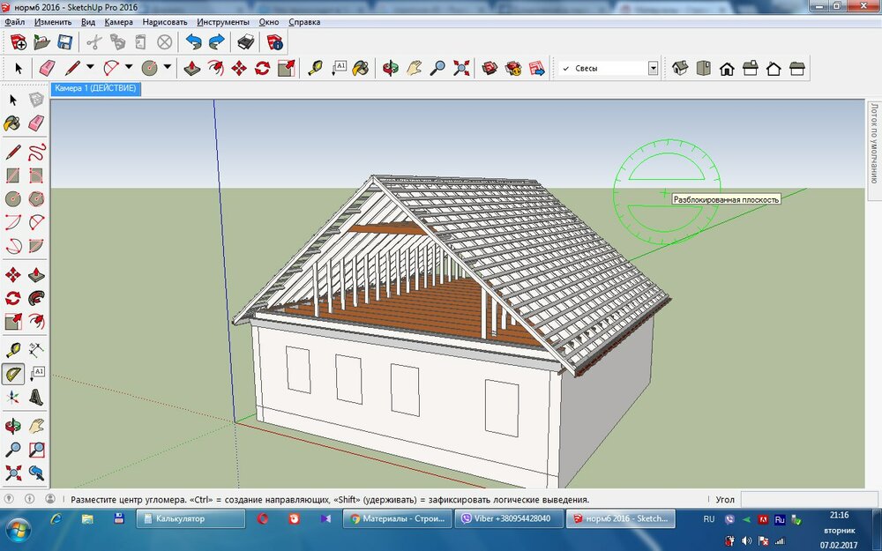Select the Protractor tool in left toolbar

[13, 374]
